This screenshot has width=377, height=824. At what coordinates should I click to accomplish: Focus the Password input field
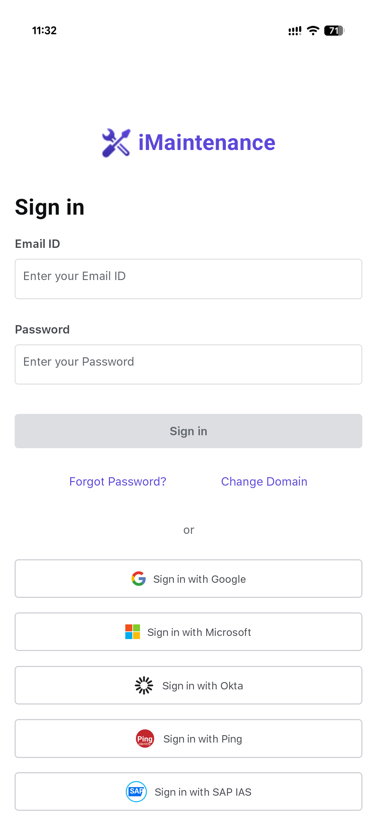click(x=188, y=364)
